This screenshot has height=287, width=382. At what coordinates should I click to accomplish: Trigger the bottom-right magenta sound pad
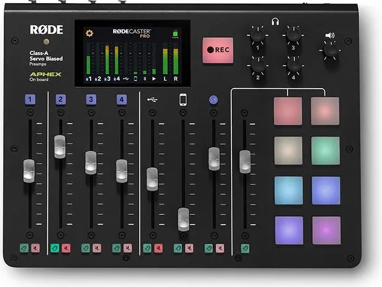[x=326, y=230]
